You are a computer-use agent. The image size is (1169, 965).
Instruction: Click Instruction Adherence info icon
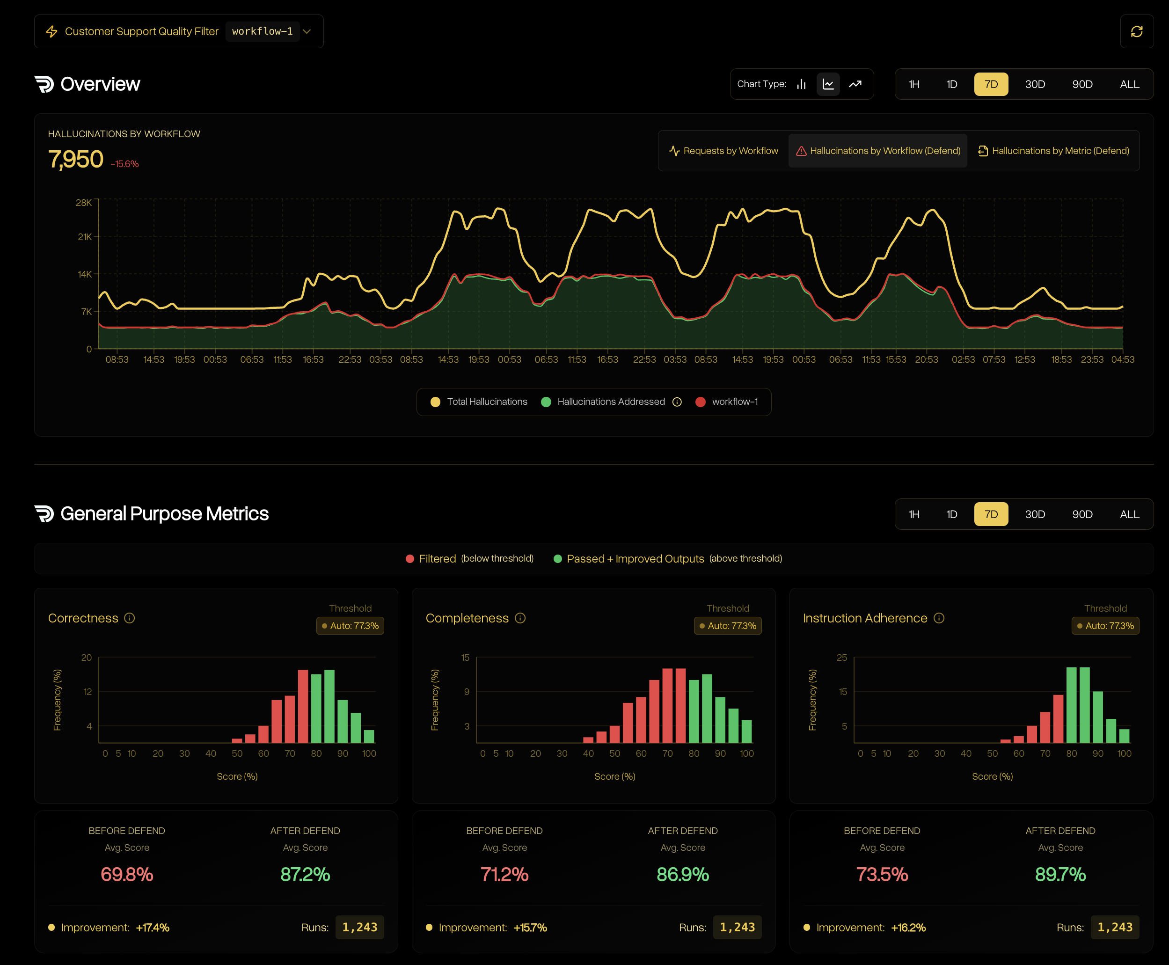coord(938,618)
